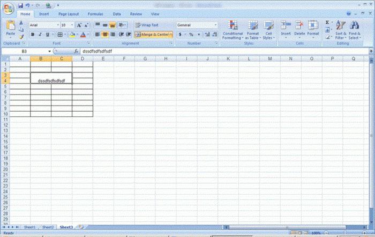Click the AutoSum sigma icon

pyautogui.click(x=327, y=23)
